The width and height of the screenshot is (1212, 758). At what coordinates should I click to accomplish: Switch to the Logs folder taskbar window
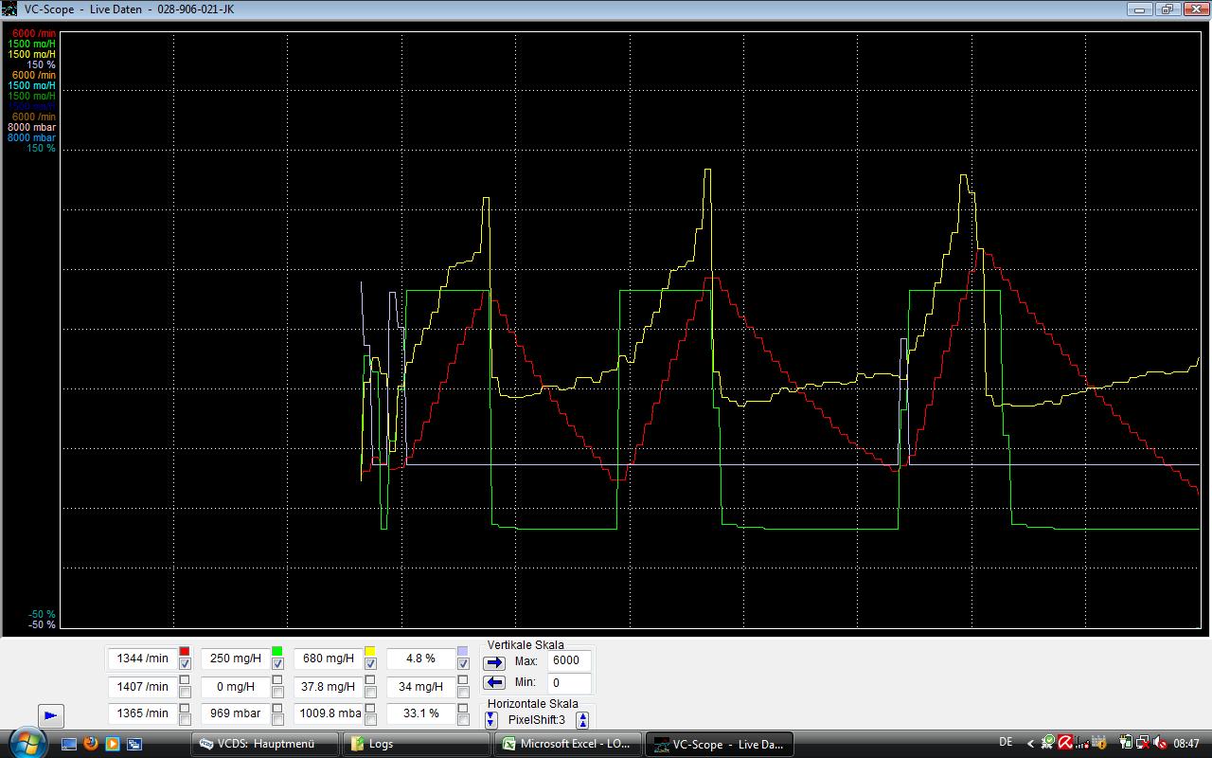coord(418,744)
